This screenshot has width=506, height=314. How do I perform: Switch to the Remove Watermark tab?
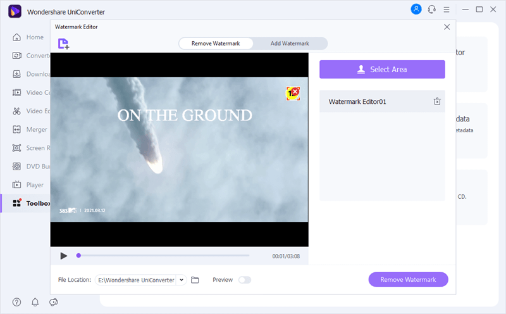click(x=216, y=43)
